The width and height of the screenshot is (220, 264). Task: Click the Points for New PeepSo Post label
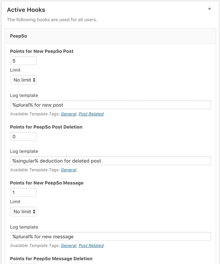(42, 51)
